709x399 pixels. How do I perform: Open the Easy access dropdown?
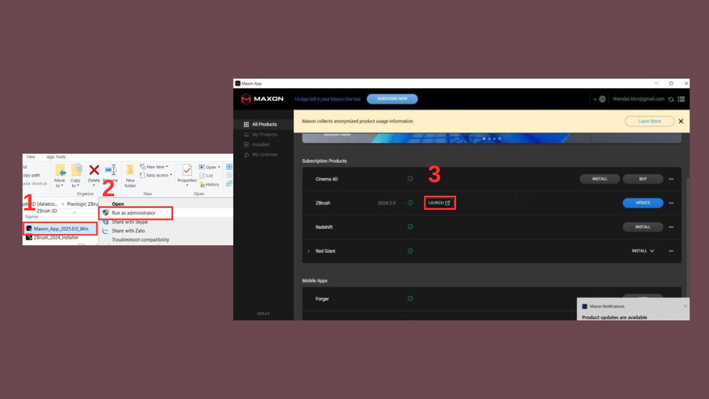pos(155,175)
